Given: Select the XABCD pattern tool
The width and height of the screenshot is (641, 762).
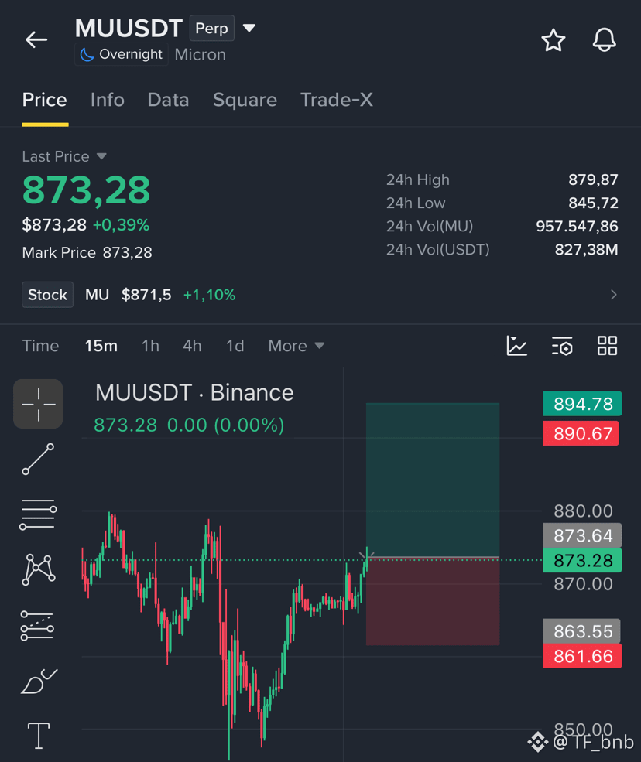Looking at the screenshot, I should [39, 569].
